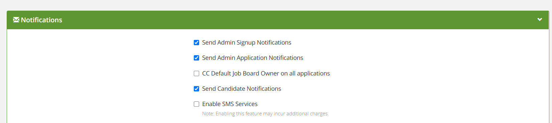The width and height of the screenshot is (552, 123).
Task: Click the 'Enable SMS Services' label text
Action: 230,104
